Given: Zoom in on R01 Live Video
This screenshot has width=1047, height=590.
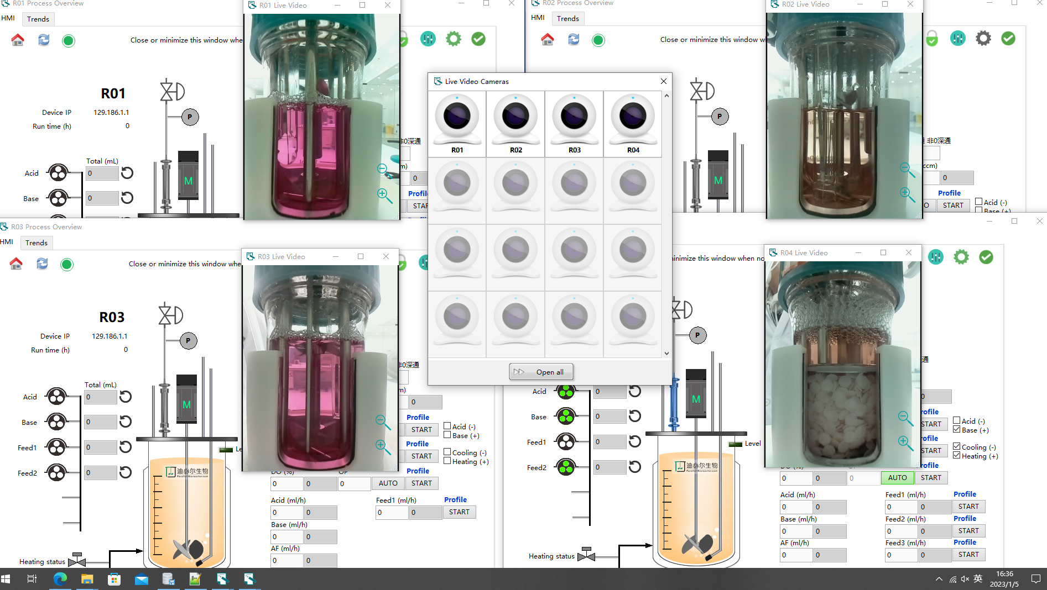Looking at the screenshot, I should 384,195.
